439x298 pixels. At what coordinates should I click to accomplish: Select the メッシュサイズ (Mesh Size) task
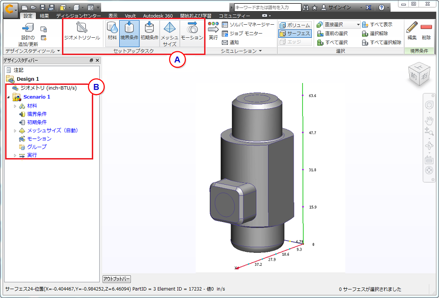click(x=170, y=34)
